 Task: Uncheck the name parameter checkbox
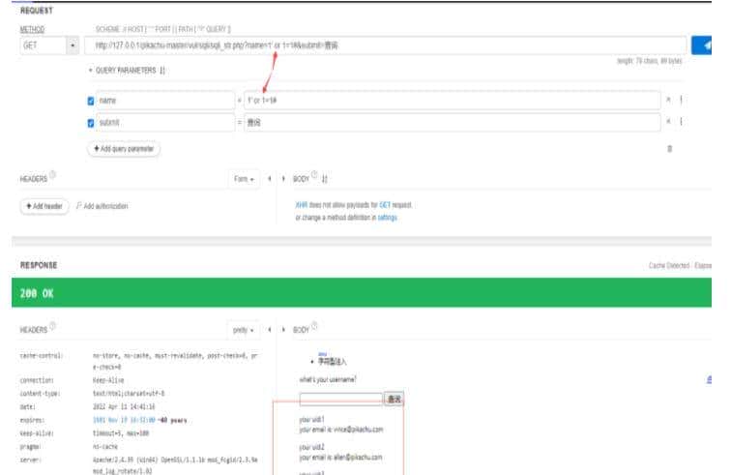(91, 101)
